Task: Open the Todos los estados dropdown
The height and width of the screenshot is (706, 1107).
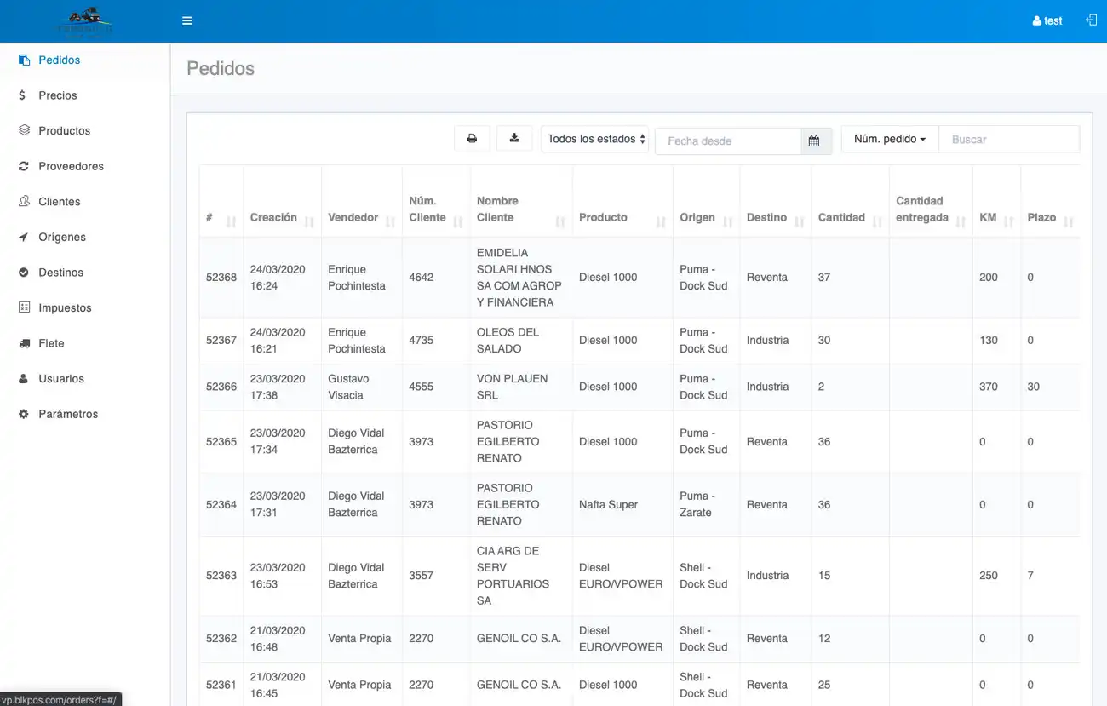Action: point(595,139)
